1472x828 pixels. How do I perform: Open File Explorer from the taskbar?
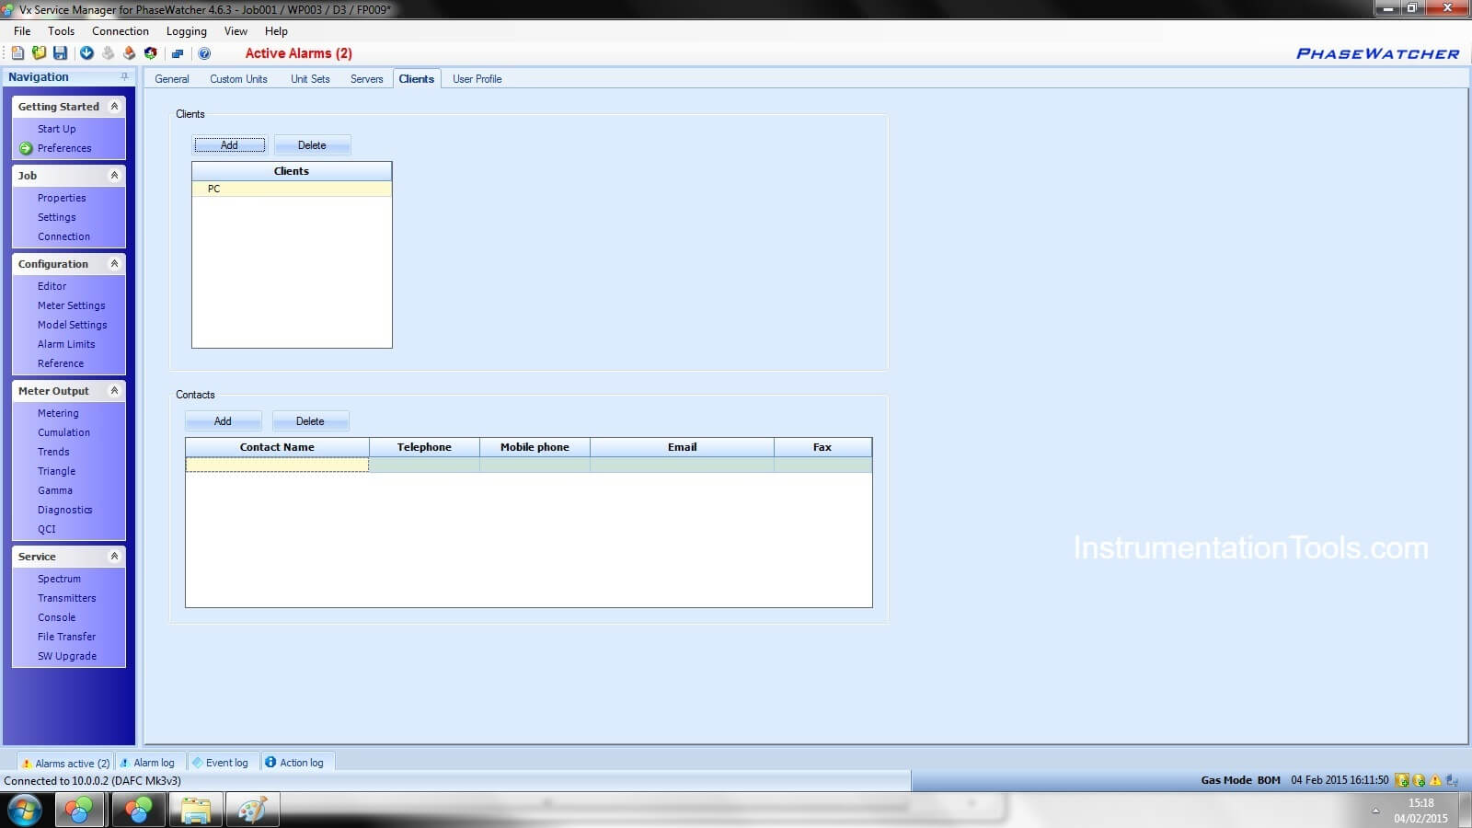point(195,811)
